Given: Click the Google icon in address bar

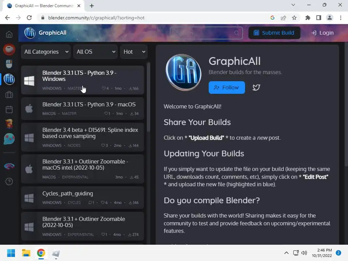Looking at the screenshot, I should [273, 18].
